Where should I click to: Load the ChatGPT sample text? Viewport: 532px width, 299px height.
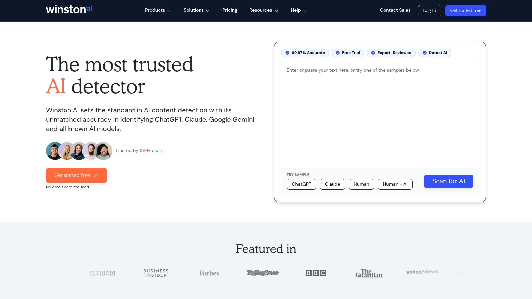301,184
